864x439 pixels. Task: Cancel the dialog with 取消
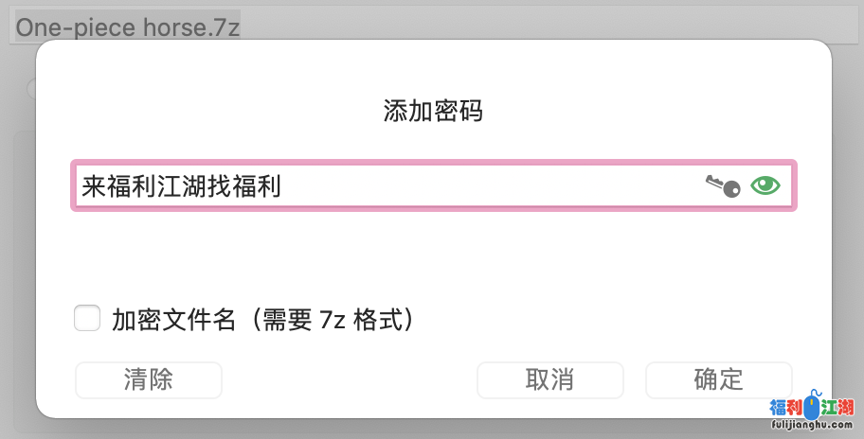pyautogui.click(x=549, y=380)
